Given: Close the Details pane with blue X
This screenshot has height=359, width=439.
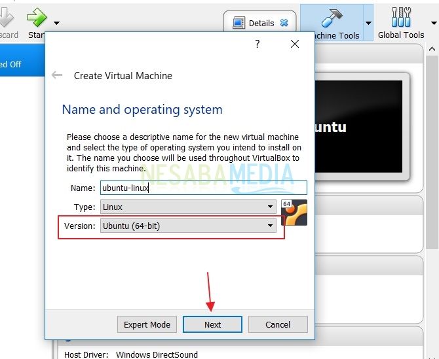Looking at the screenshot, I should (x=284, y=23).
